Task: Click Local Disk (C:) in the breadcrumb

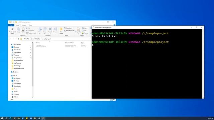Action: pyautogui.click(x=35, y=39)
